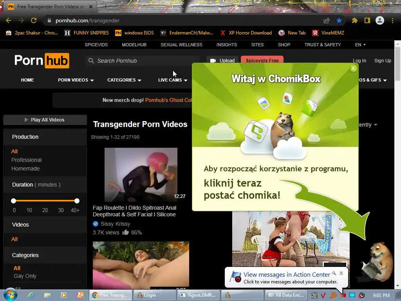The width and height of the screenshot is (401, 301).
Task: Click the hamster mascot holding money
Action: coord(377,261)
